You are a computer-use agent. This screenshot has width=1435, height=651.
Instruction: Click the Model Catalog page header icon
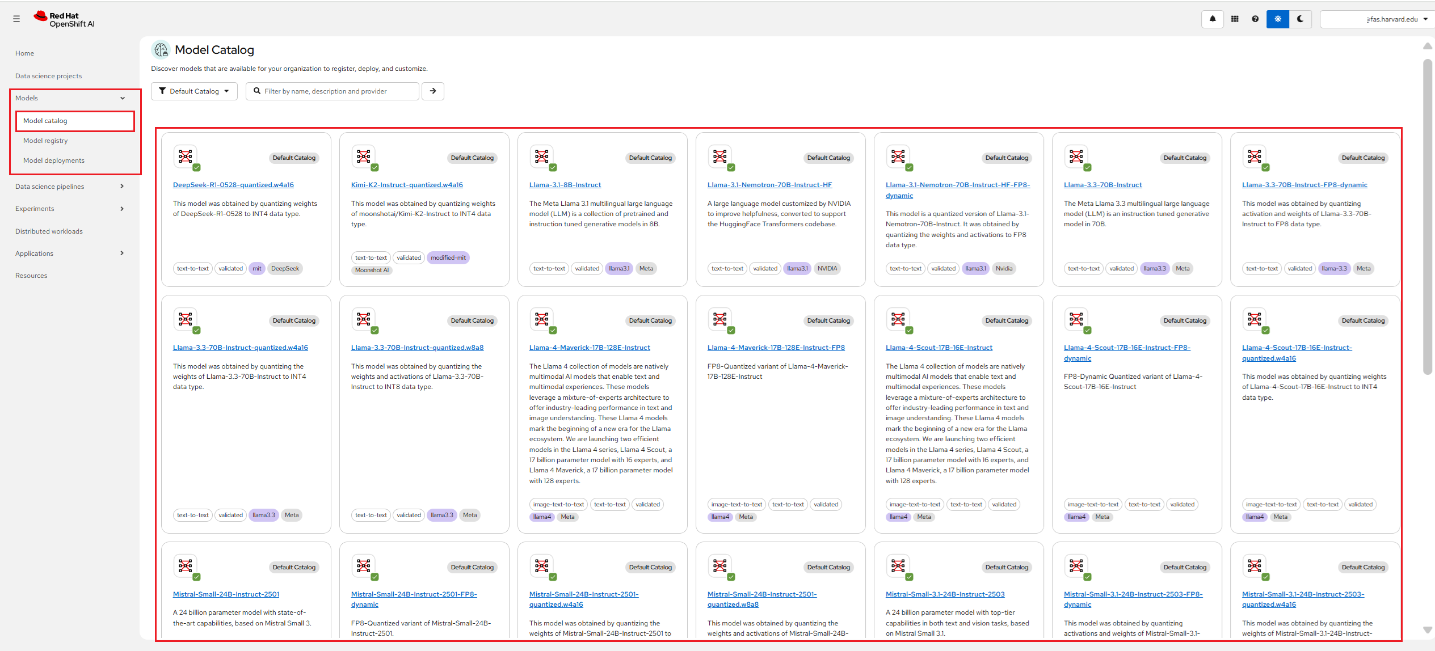coord(161,50)
